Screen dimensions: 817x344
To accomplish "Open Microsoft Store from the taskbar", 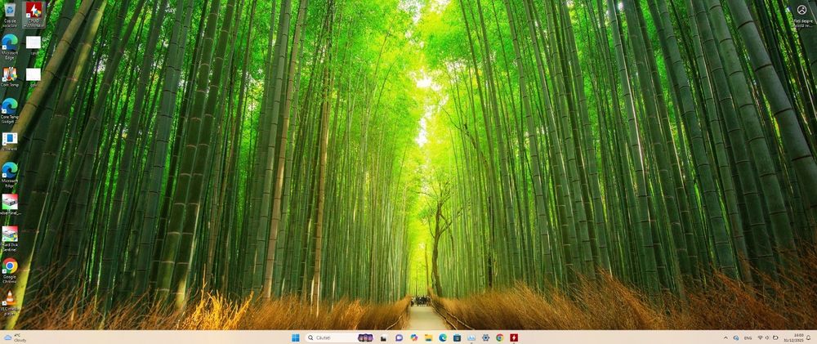I will pyautogui.click(x=457, y=337).
